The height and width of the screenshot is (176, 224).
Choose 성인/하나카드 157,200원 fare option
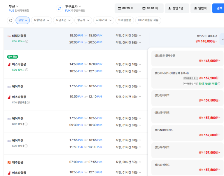187,78
